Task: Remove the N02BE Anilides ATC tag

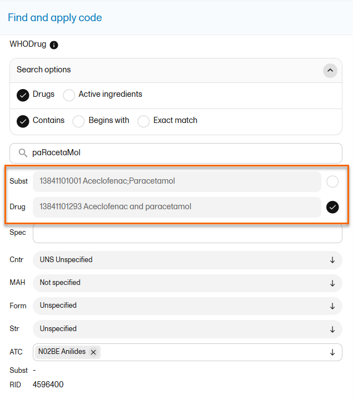Action: pos(93,352)
